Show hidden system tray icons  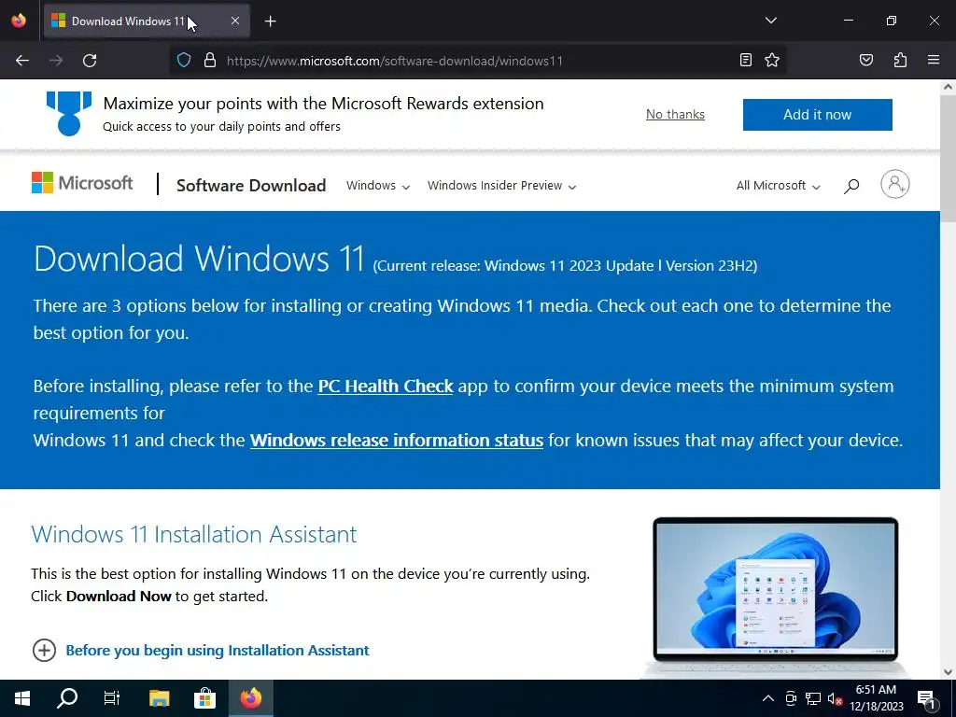[x=768, y=698]
